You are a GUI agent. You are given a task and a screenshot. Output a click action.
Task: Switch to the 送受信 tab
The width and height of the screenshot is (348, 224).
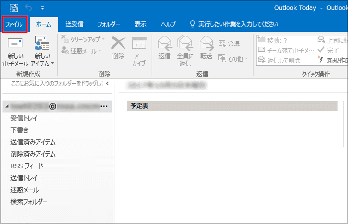coord(75,24)
